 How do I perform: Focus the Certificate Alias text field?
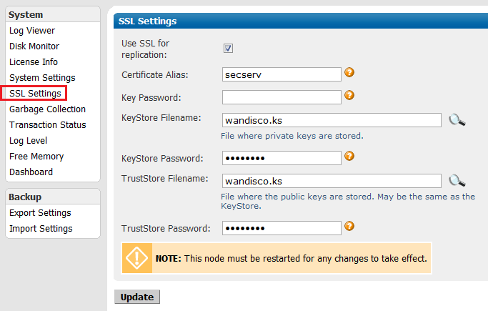click(x=282, y=74)
